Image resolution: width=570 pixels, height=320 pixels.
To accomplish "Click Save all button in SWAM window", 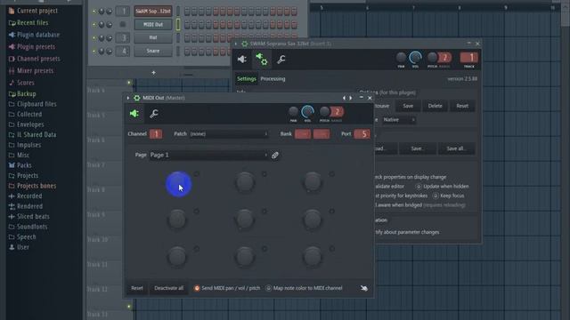I will pos(456,148).
